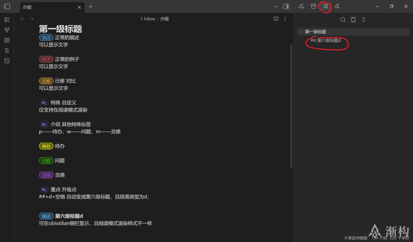Click the 0 条反向链接 status item

click(x=356, y=238)
